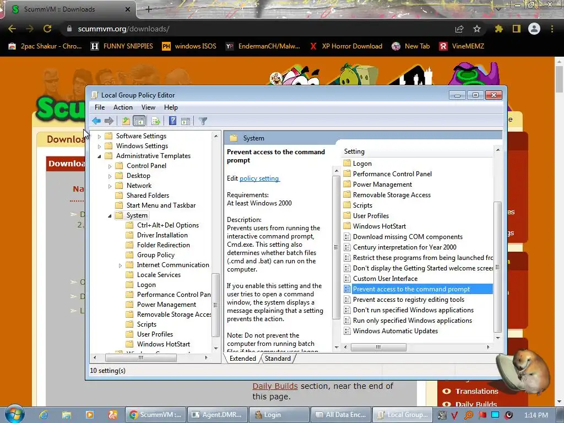The width and height of the screenshot is (564, 423).
Task: Expand the Internet Communication node
Action: point(121,265)
